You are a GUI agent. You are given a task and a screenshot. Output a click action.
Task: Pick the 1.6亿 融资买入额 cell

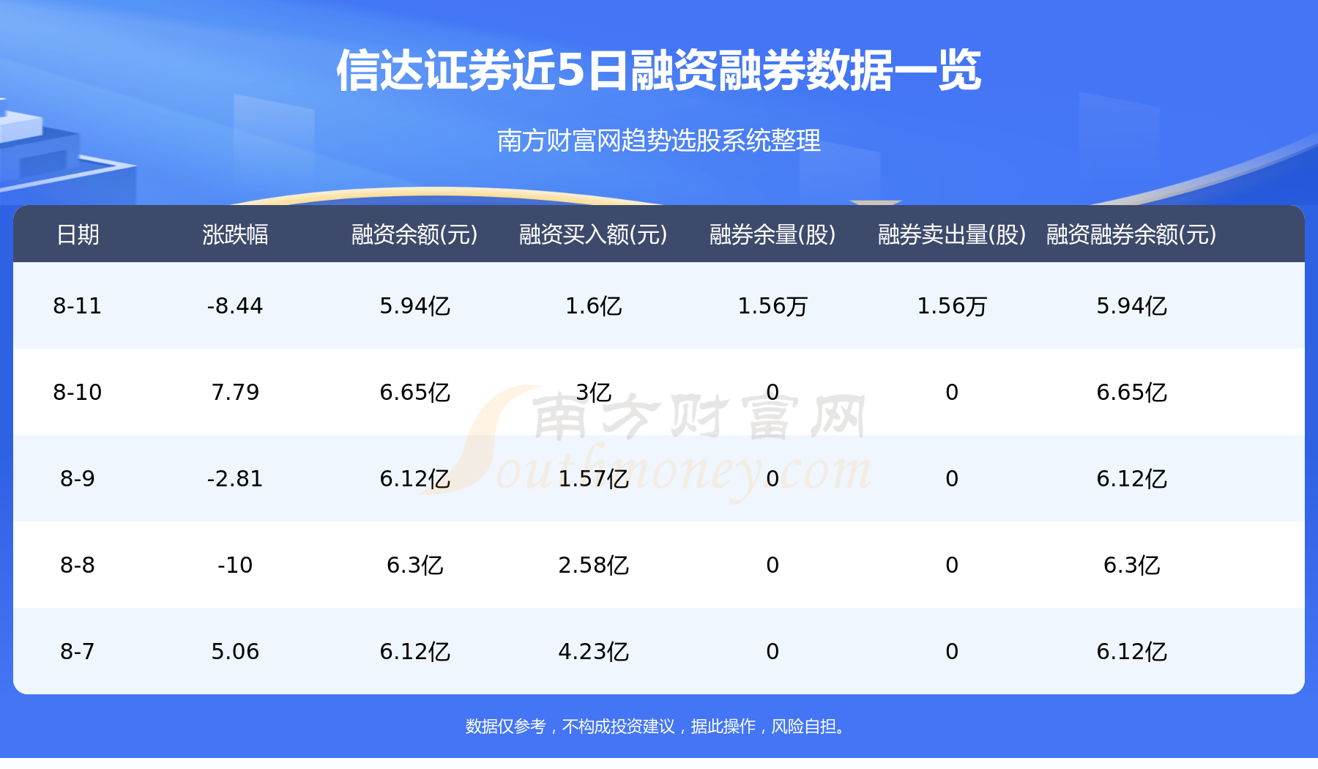tap(593, 305)
